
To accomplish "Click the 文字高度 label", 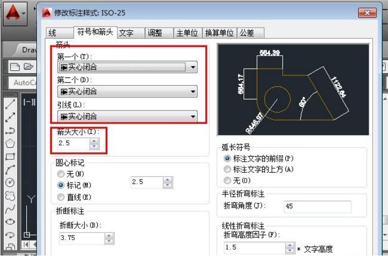I will [318, 249].
